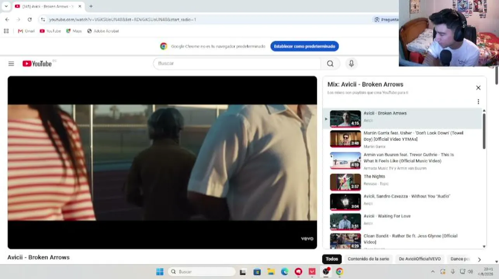This screenshot has width=499, height=279.
Task: Open Microsoft Edge from the taskbar
Action: point(284,272)
